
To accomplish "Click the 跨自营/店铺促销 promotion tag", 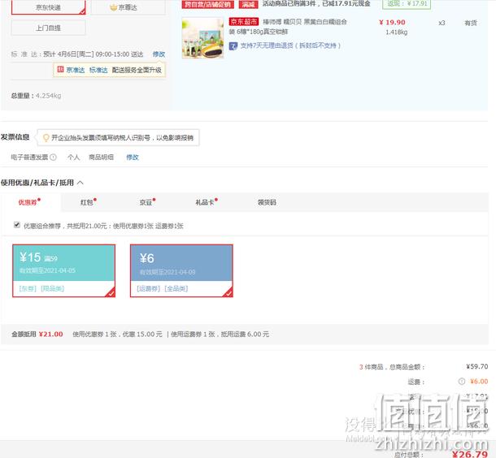I will coord(208,4).
